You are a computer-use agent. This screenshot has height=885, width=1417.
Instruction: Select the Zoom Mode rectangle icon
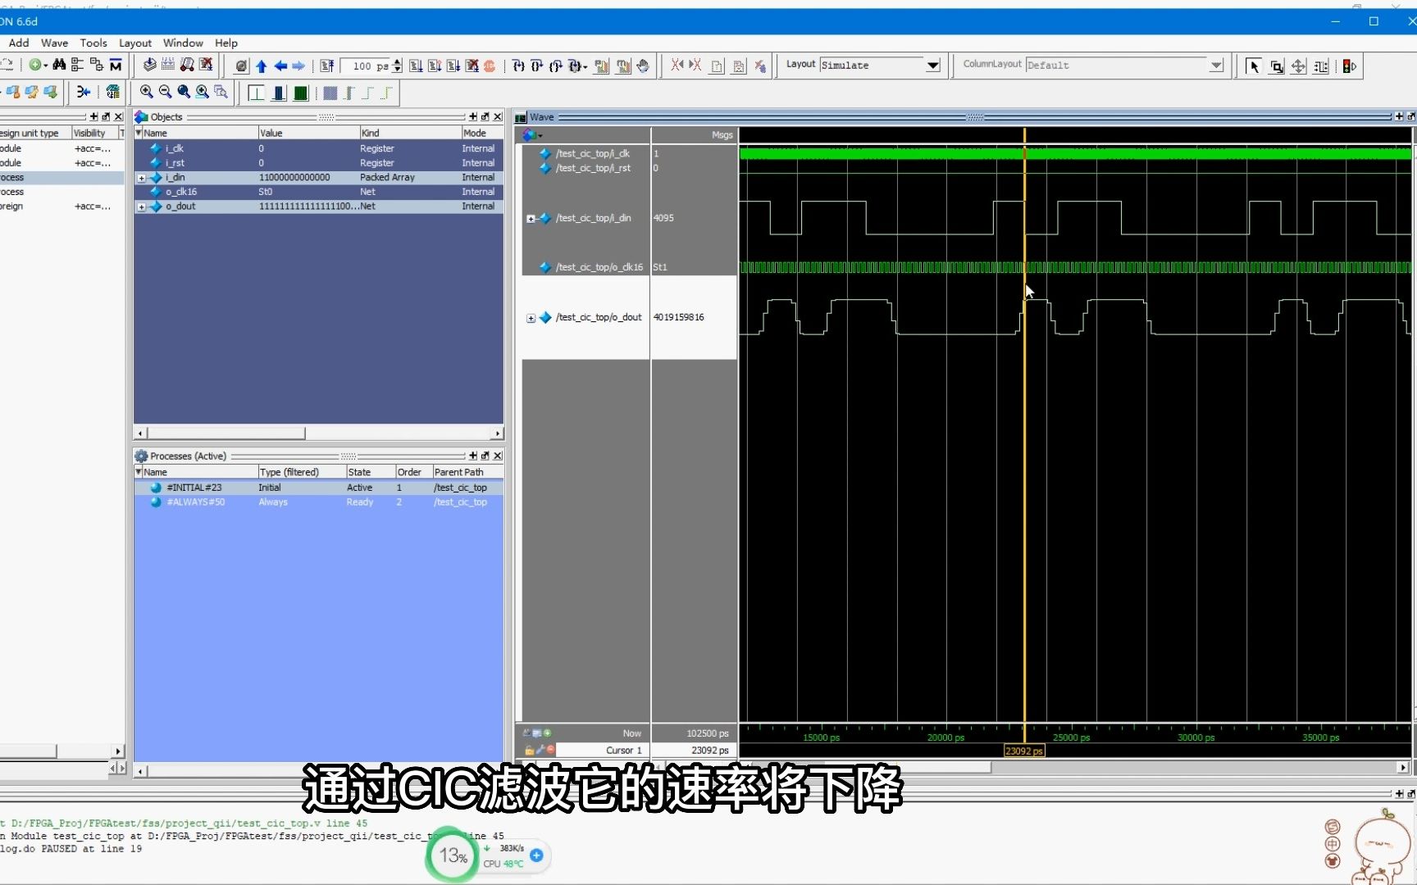(x=1277, y=66)
